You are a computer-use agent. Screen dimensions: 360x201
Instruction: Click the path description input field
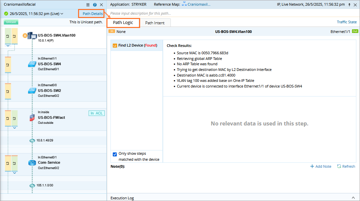[230, 13]
